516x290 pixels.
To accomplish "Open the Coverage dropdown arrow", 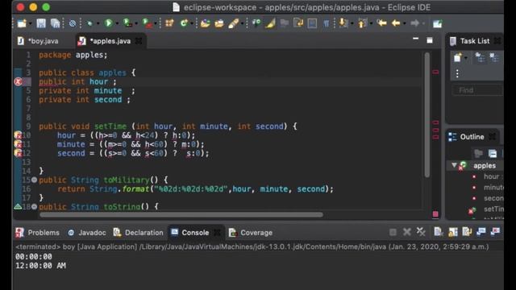I will 136,23.
